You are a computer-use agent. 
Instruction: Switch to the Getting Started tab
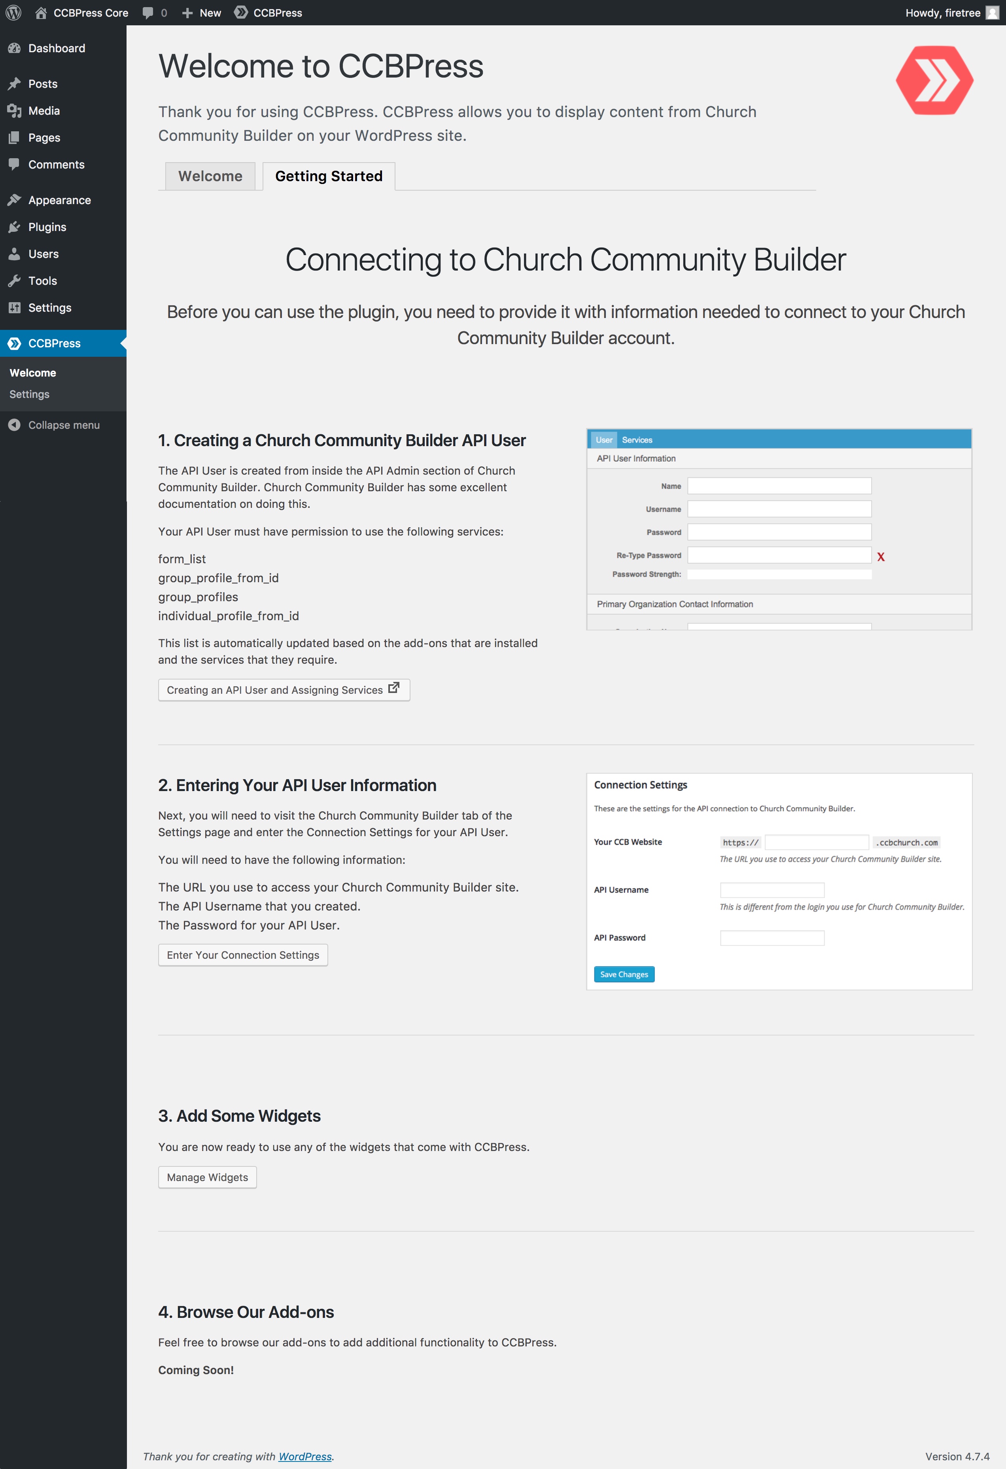(x=329, y=176)
